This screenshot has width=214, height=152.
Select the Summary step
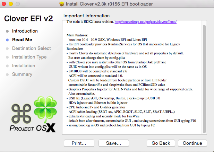(x=22, y=74)
